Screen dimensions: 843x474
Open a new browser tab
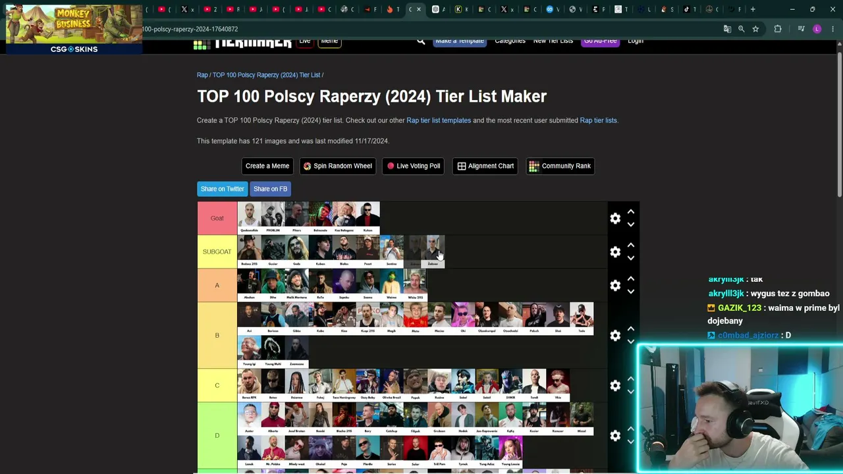[753, 9]
